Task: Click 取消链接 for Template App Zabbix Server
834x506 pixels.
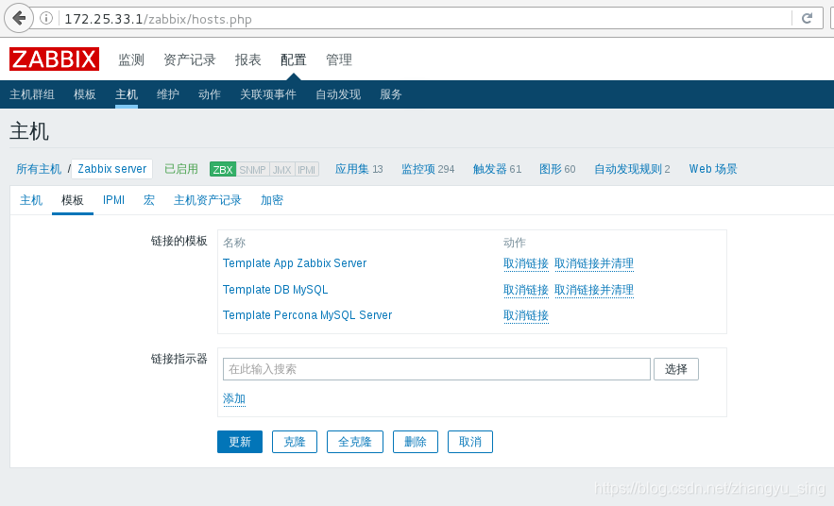Action: tap(526, 263)
